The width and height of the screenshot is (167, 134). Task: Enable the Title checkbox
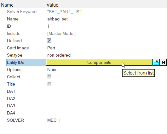[49, 84]
